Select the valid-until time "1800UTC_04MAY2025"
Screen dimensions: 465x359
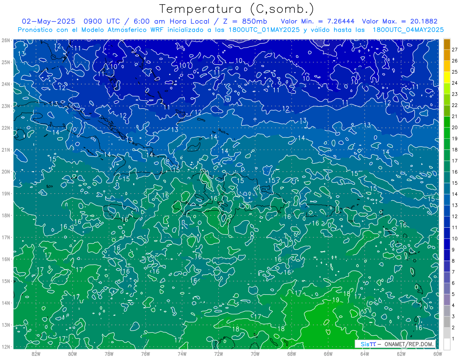coord(408,30)
